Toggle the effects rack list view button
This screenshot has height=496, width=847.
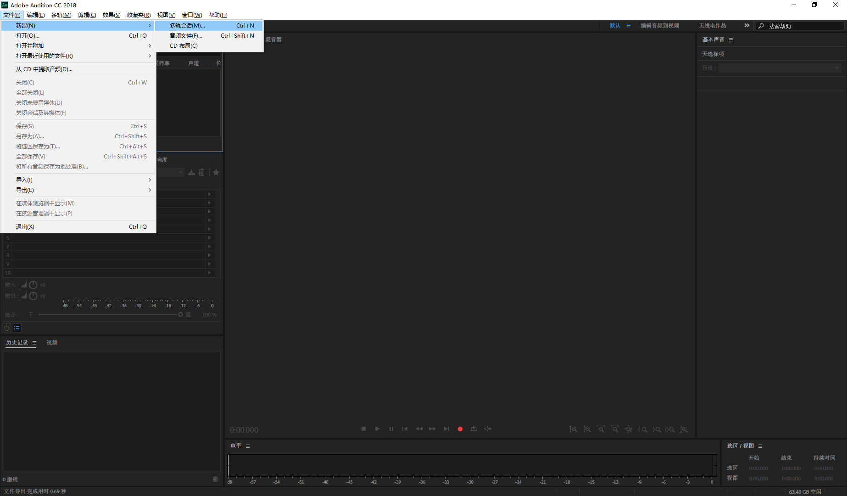[17, 328]
